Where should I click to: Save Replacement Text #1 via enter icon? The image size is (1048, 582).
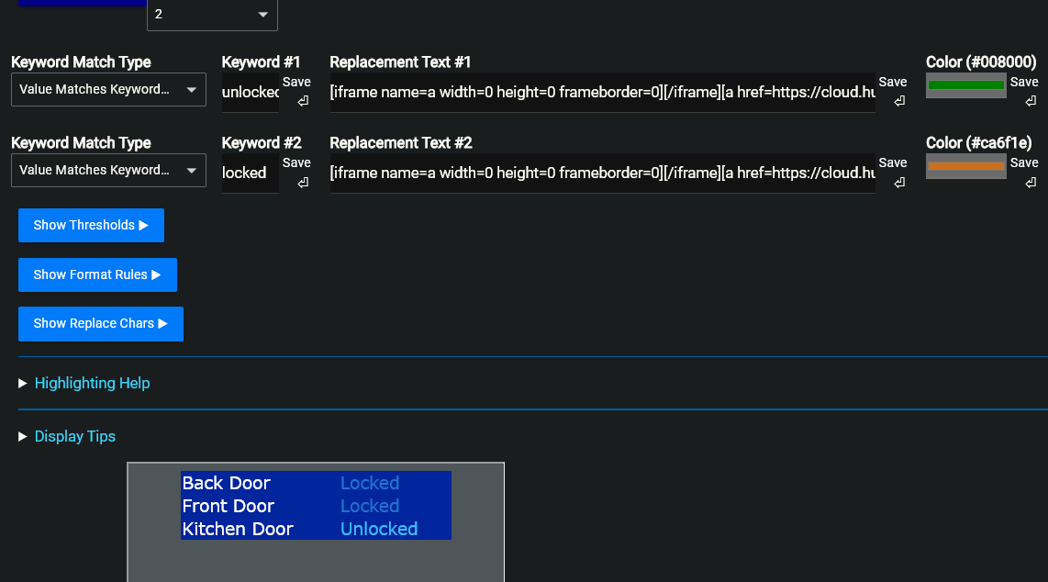[898, 101]
